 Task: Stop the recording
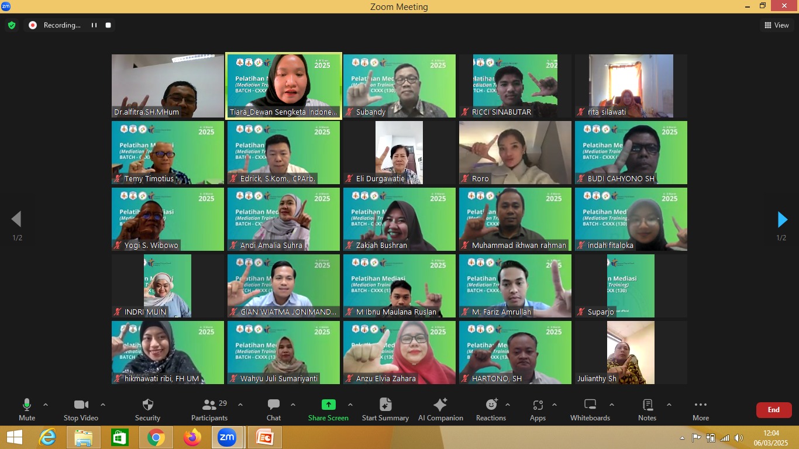(108, 25)
